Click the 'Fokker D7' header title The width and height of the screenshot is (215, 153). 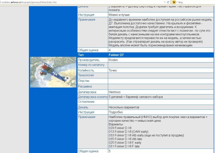click(x=117, y=54)
